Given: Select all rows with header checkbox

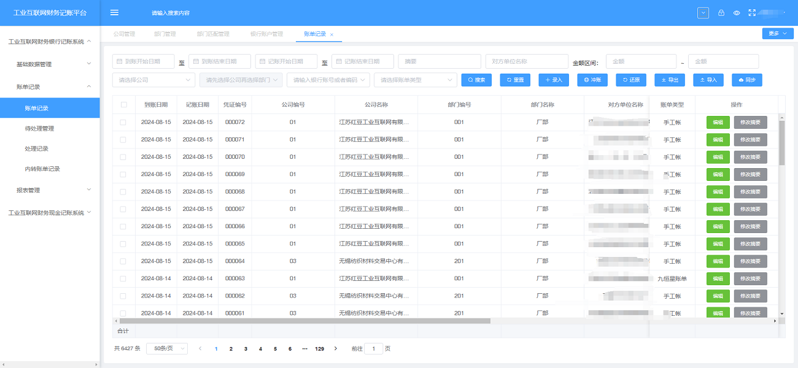Looking at the screenshot, I should coord(123,105).
